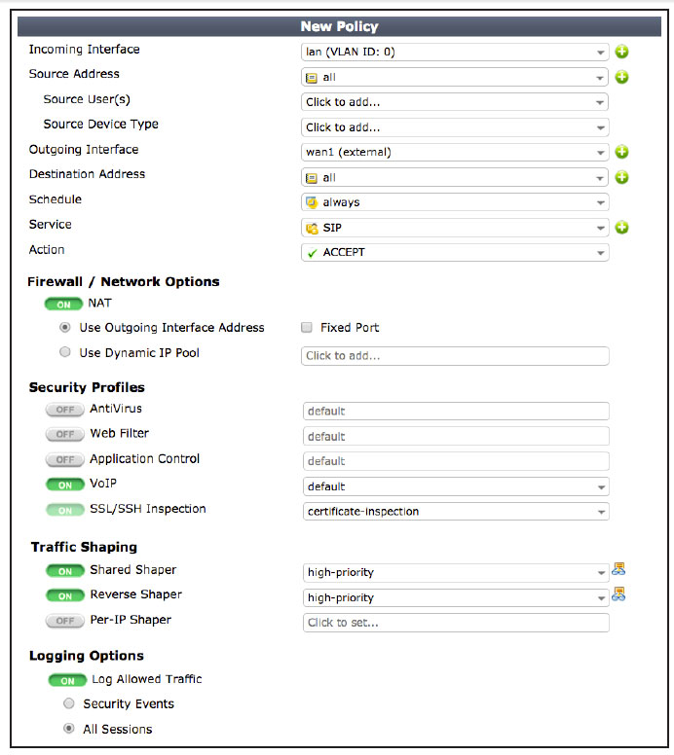674x755 pixels.
Task: Turn off Shared Shaper toggle
Action: [x=64, y=571]
